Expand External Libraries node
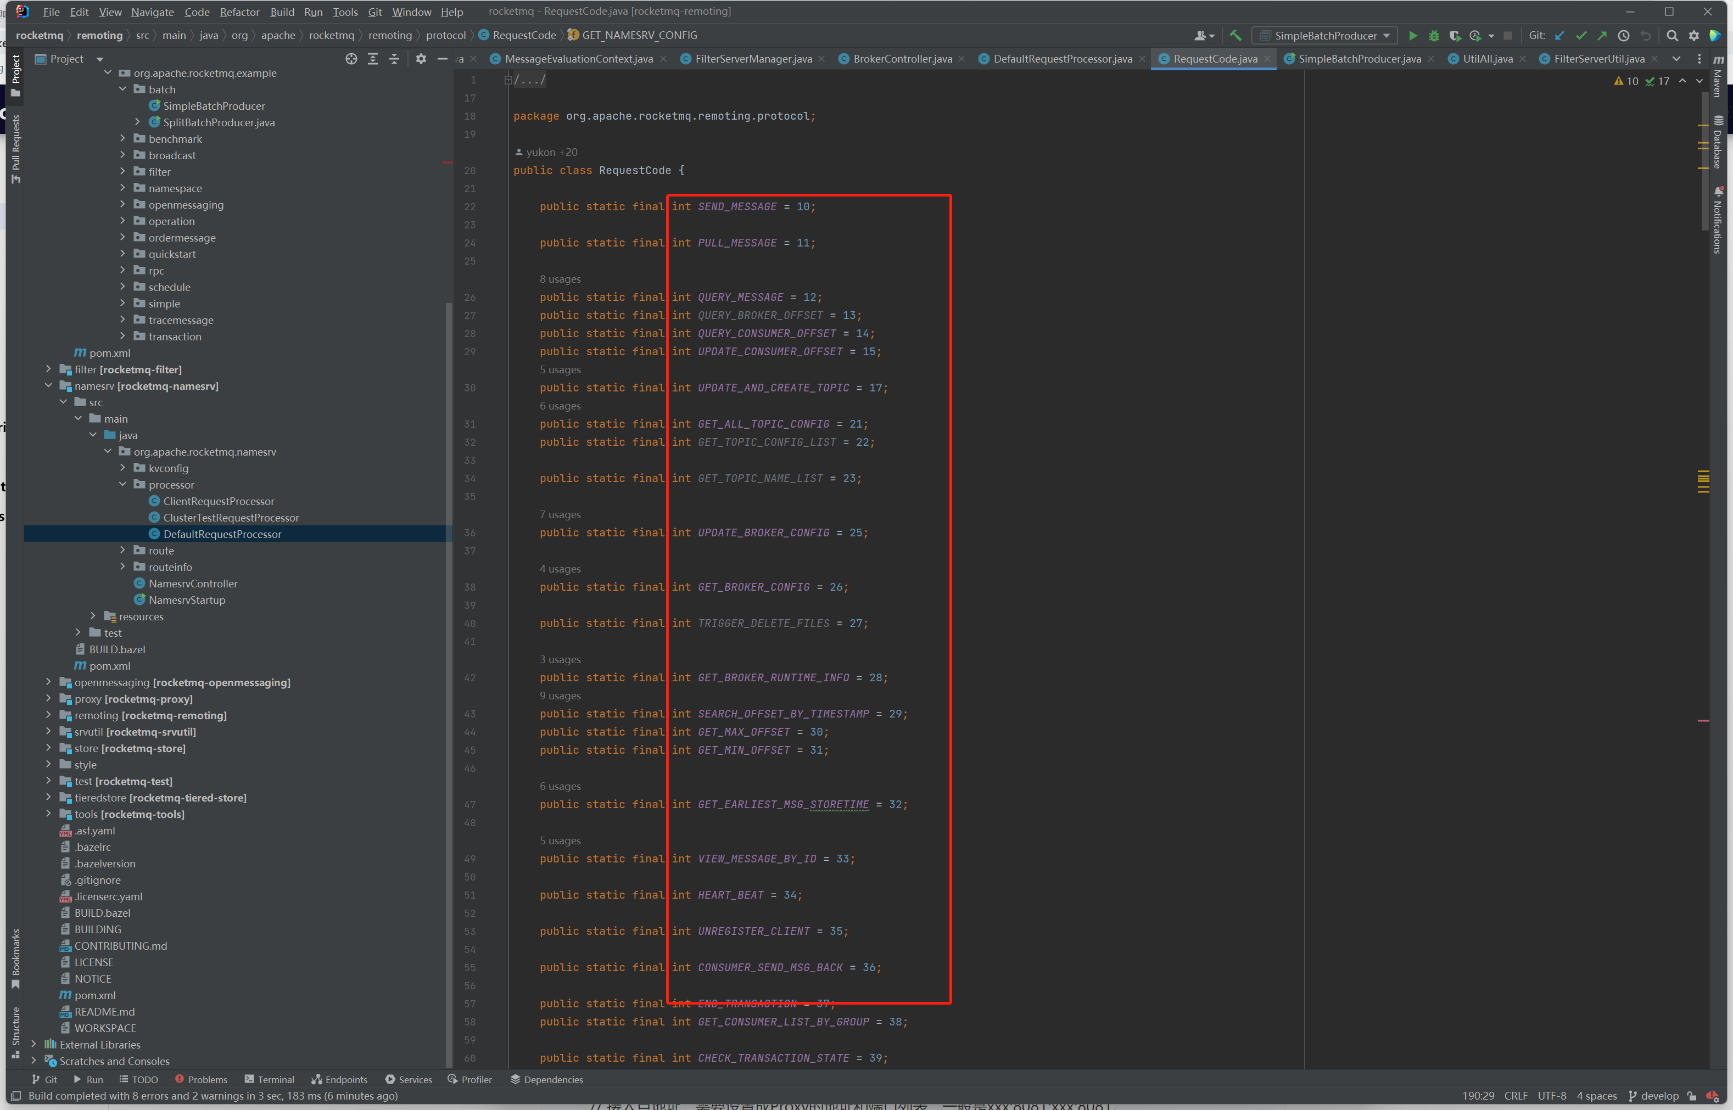 click(x=33, y=1044)
